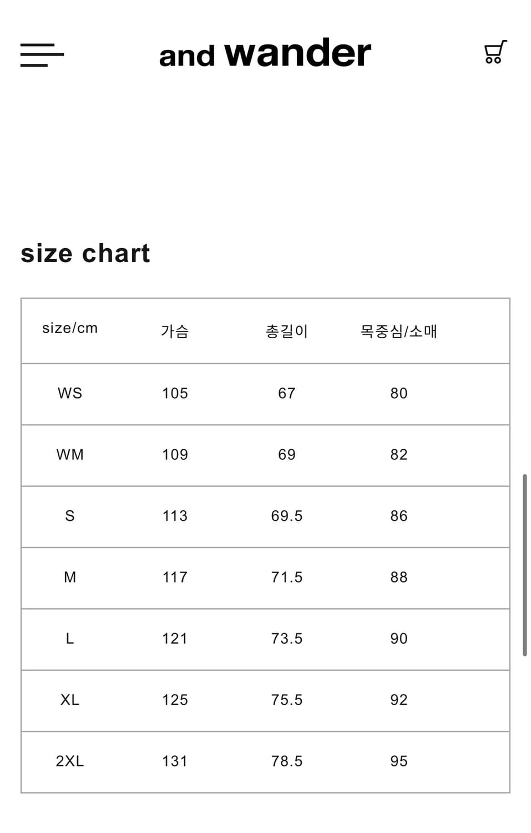
Task: Click the 가슴 column header
Action: 175,331
